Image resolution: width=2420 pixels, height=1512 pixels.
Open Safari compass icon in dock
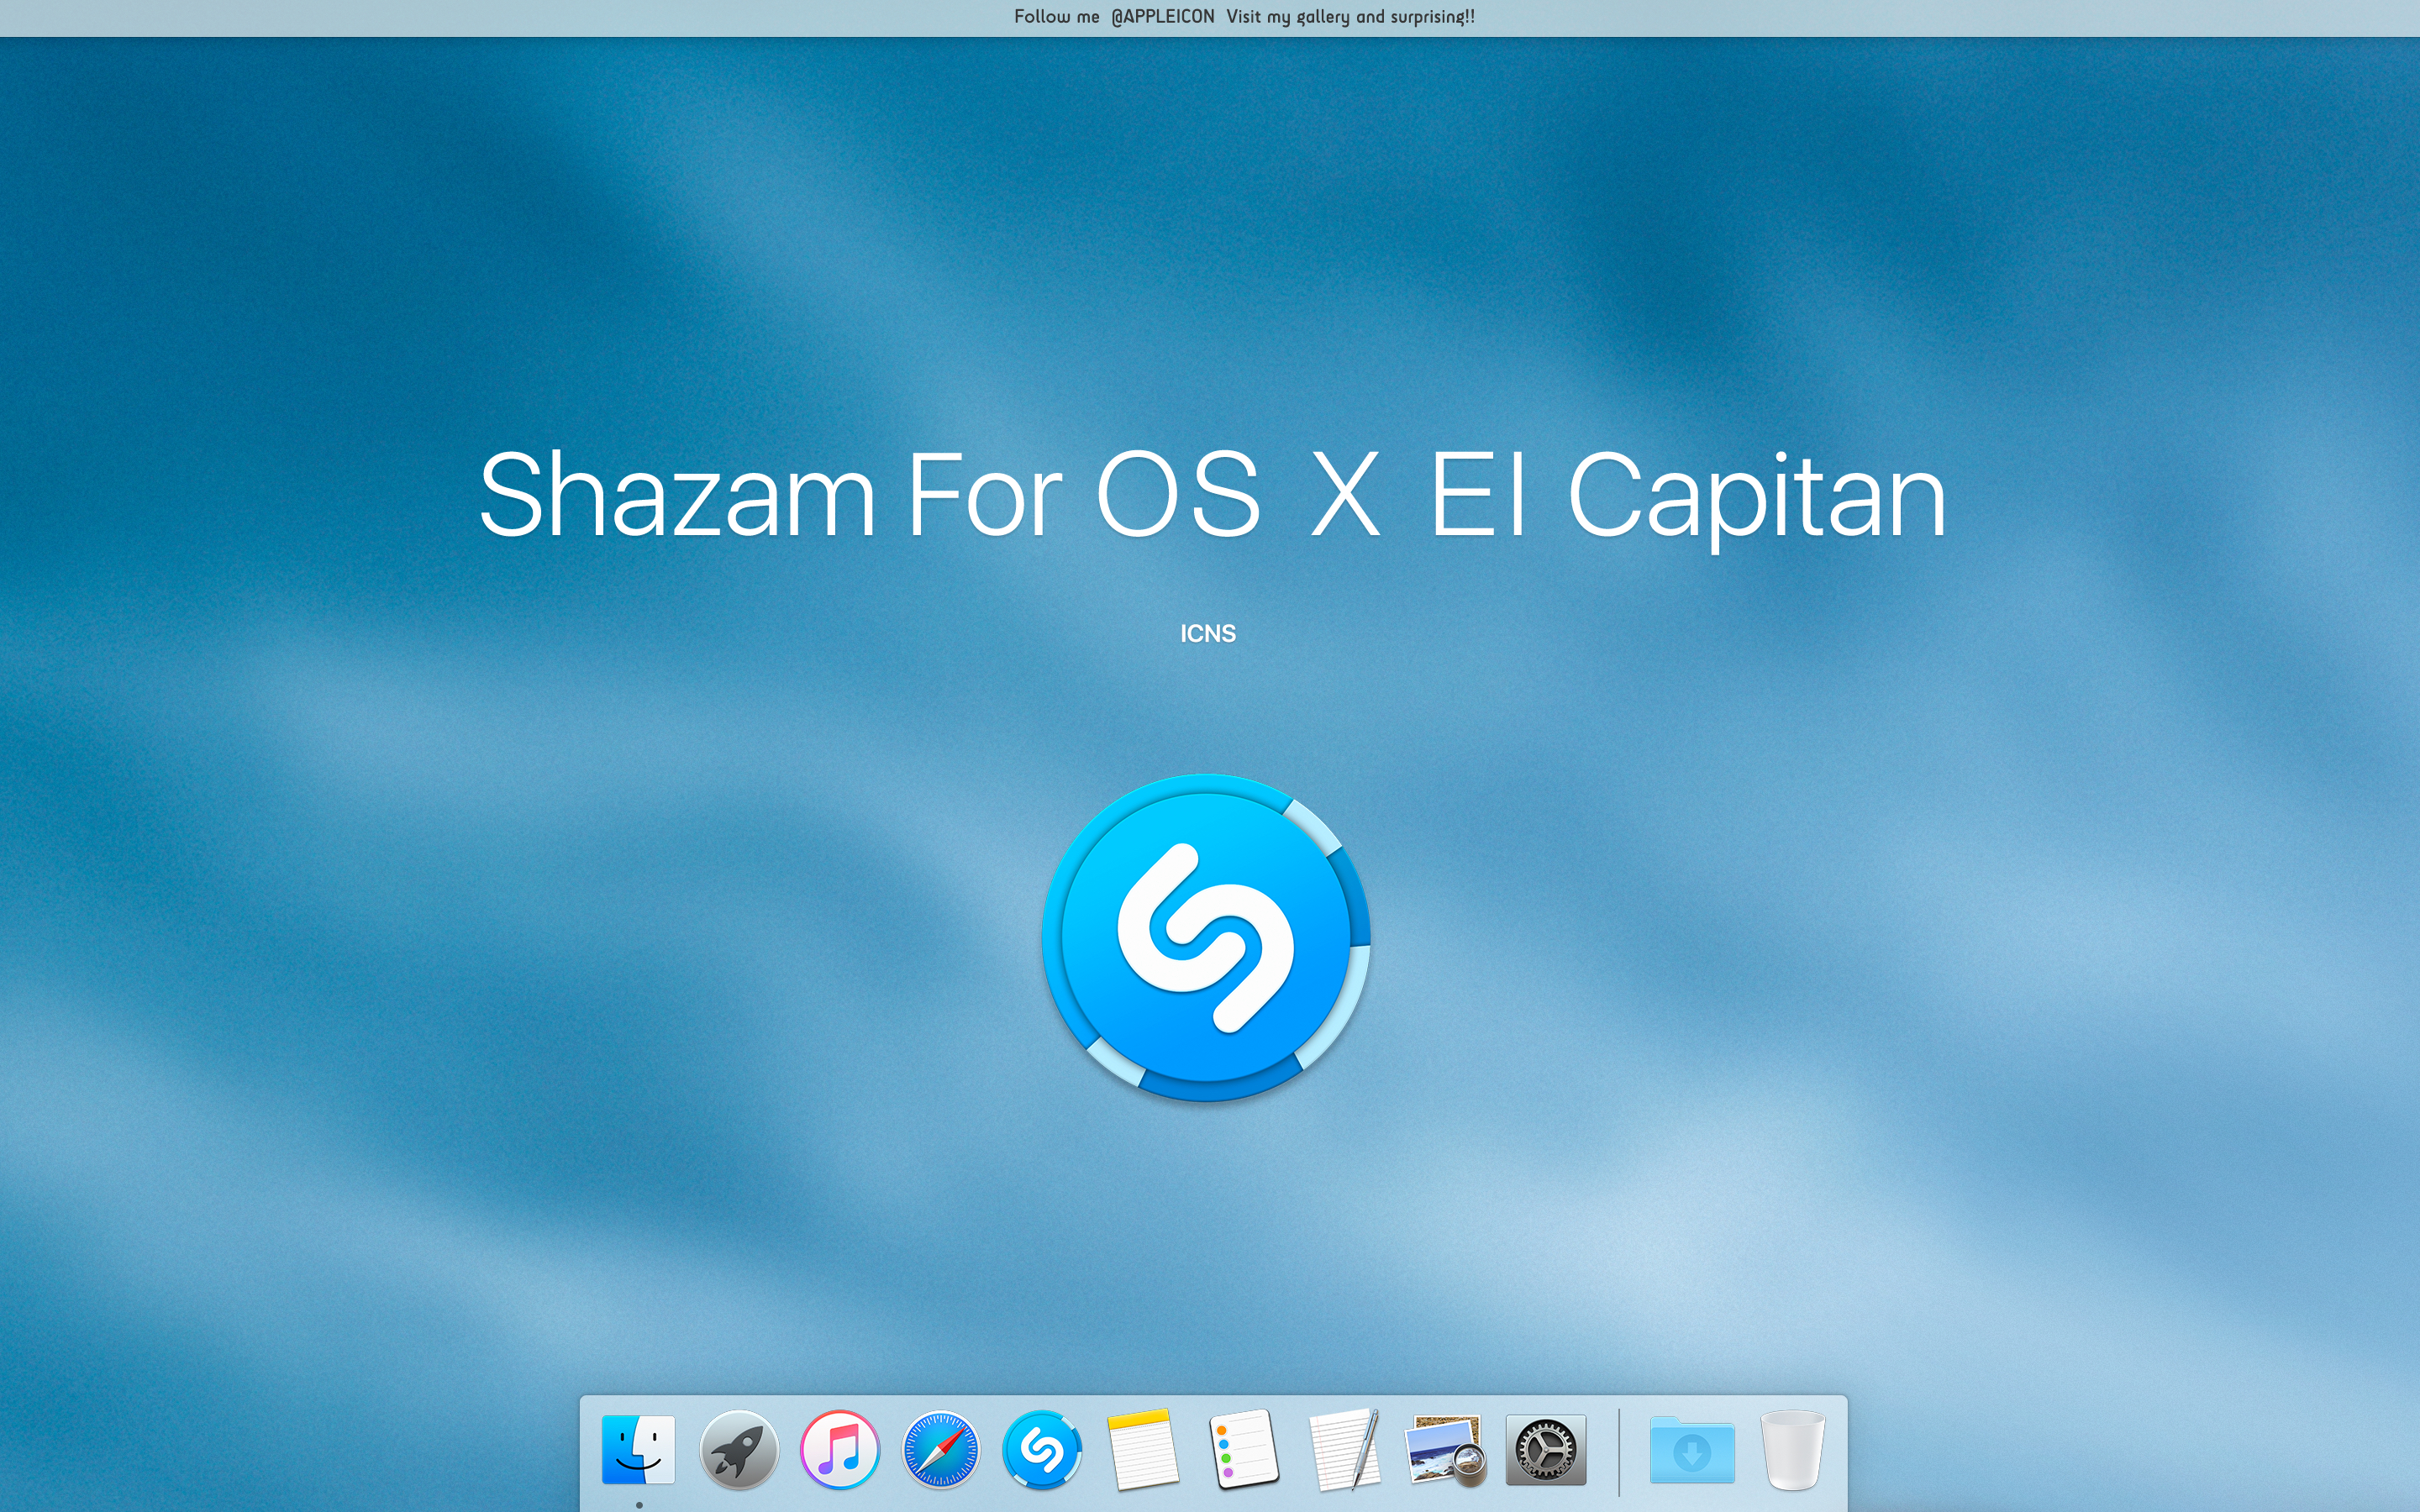(941, 1450)
